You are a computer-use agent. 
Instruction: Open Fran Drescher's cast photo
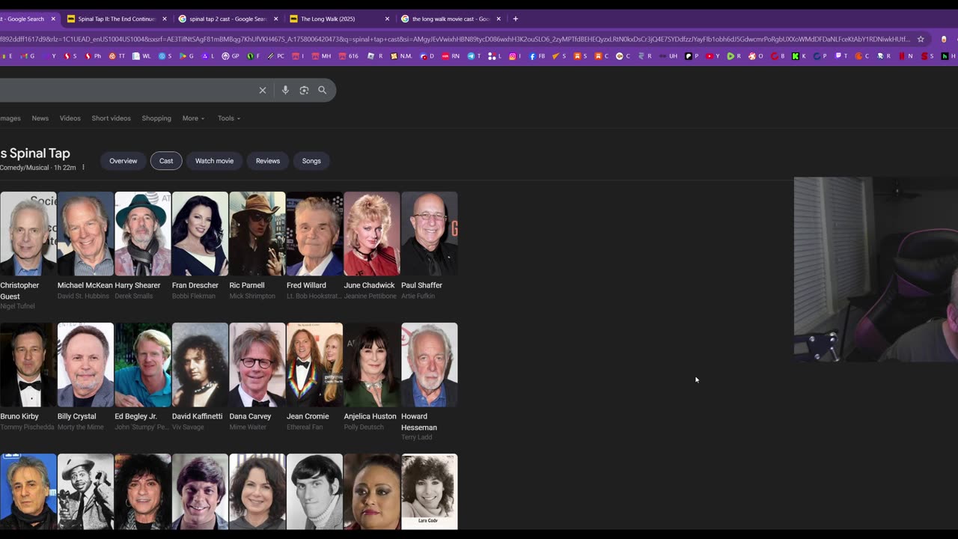[200, 234]
